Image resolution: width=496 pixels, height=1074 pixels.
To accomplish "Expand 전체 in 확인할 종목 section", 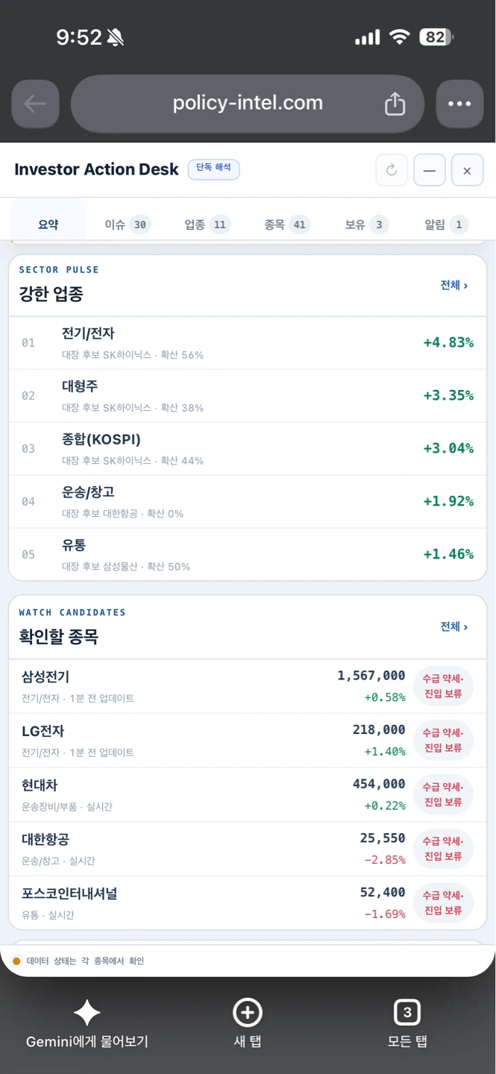I will [454, 626].
